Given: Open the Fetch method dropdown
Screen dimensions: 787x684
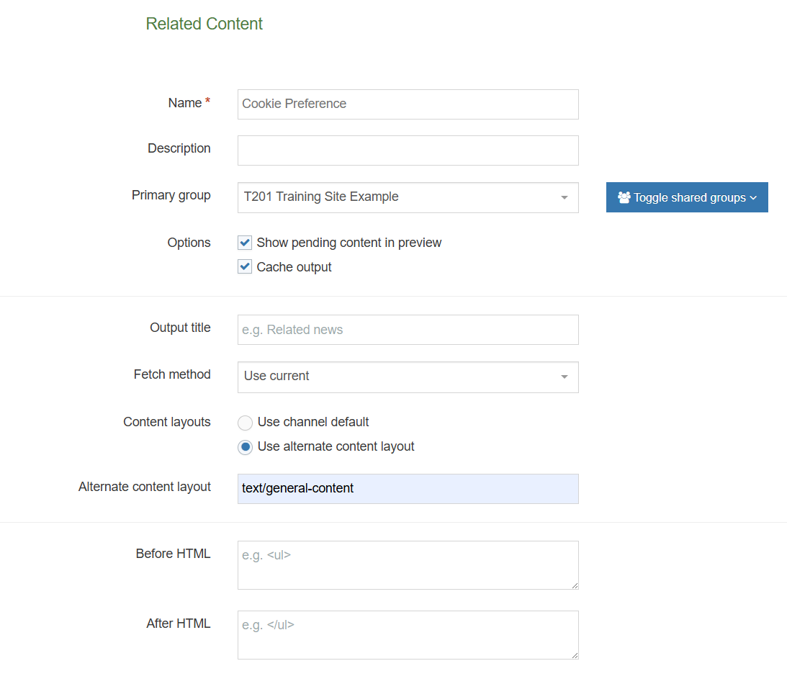Looking at the screenshot, I should pyautogui.click(x=408, y=377).
